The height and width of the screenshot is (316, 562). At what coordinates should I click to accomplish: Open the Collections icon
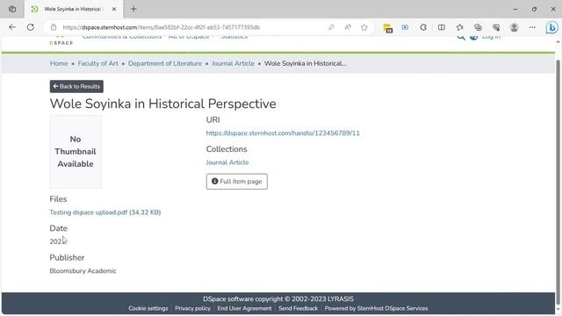478,27
